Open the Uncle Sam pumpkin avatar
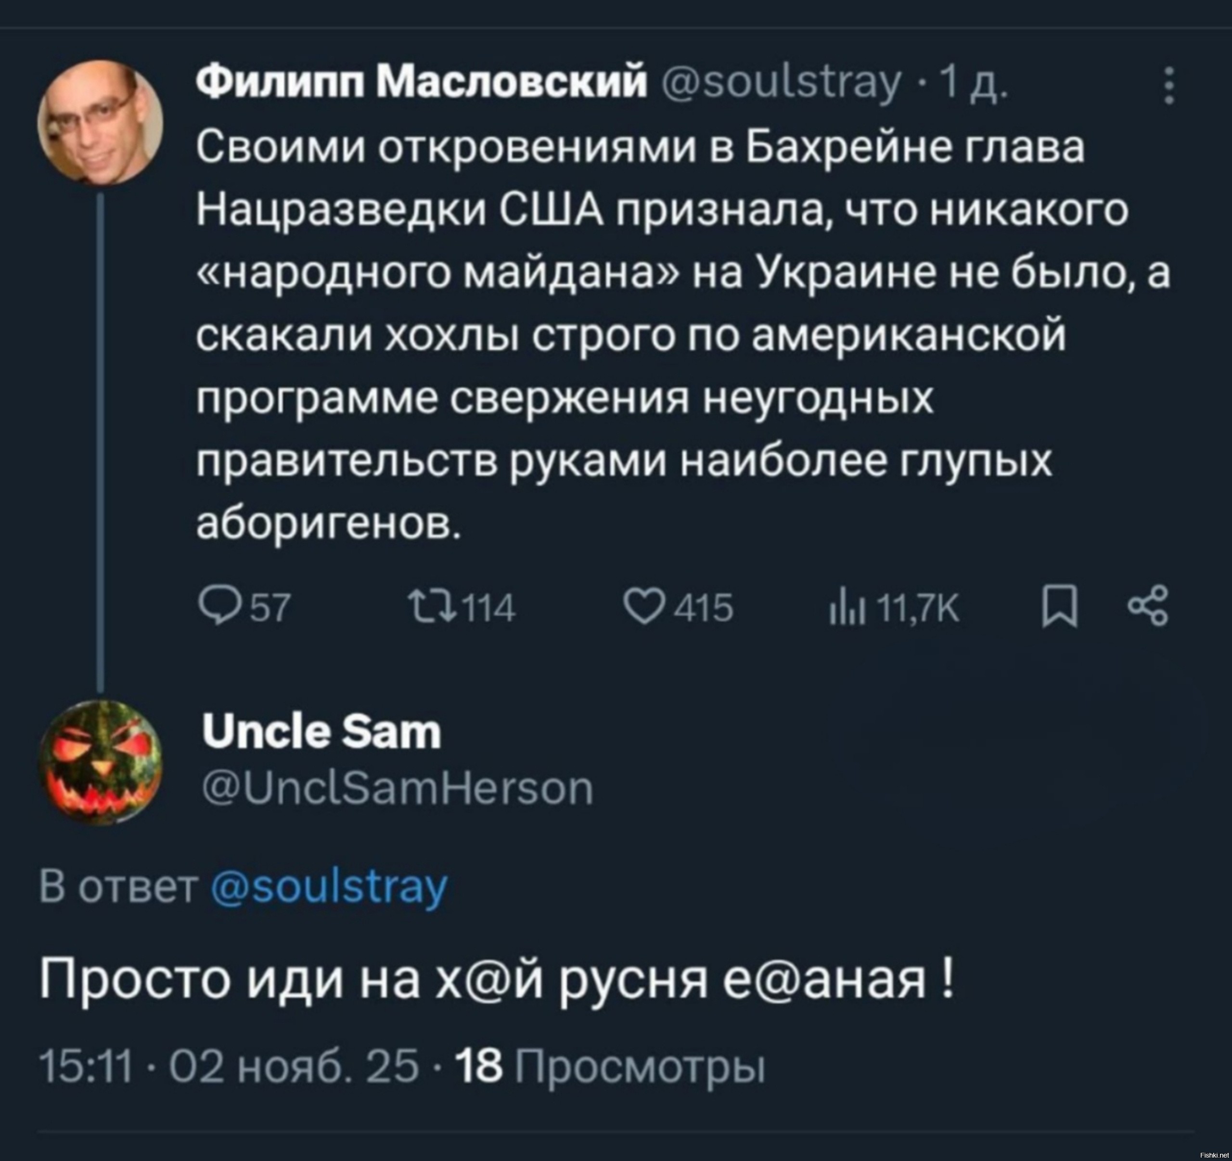Viewport: 1232px width, 1161px height. [x=101, y=762]
